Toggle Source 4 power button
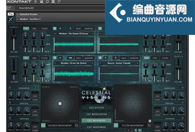 [100, 58]
